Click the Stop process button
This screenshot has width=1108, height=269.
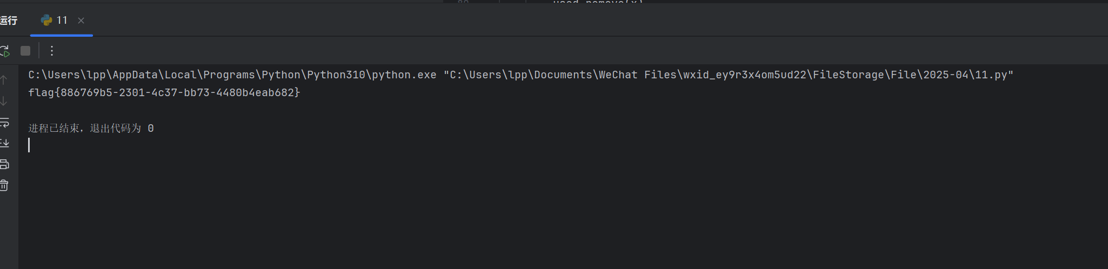[25, 51]
